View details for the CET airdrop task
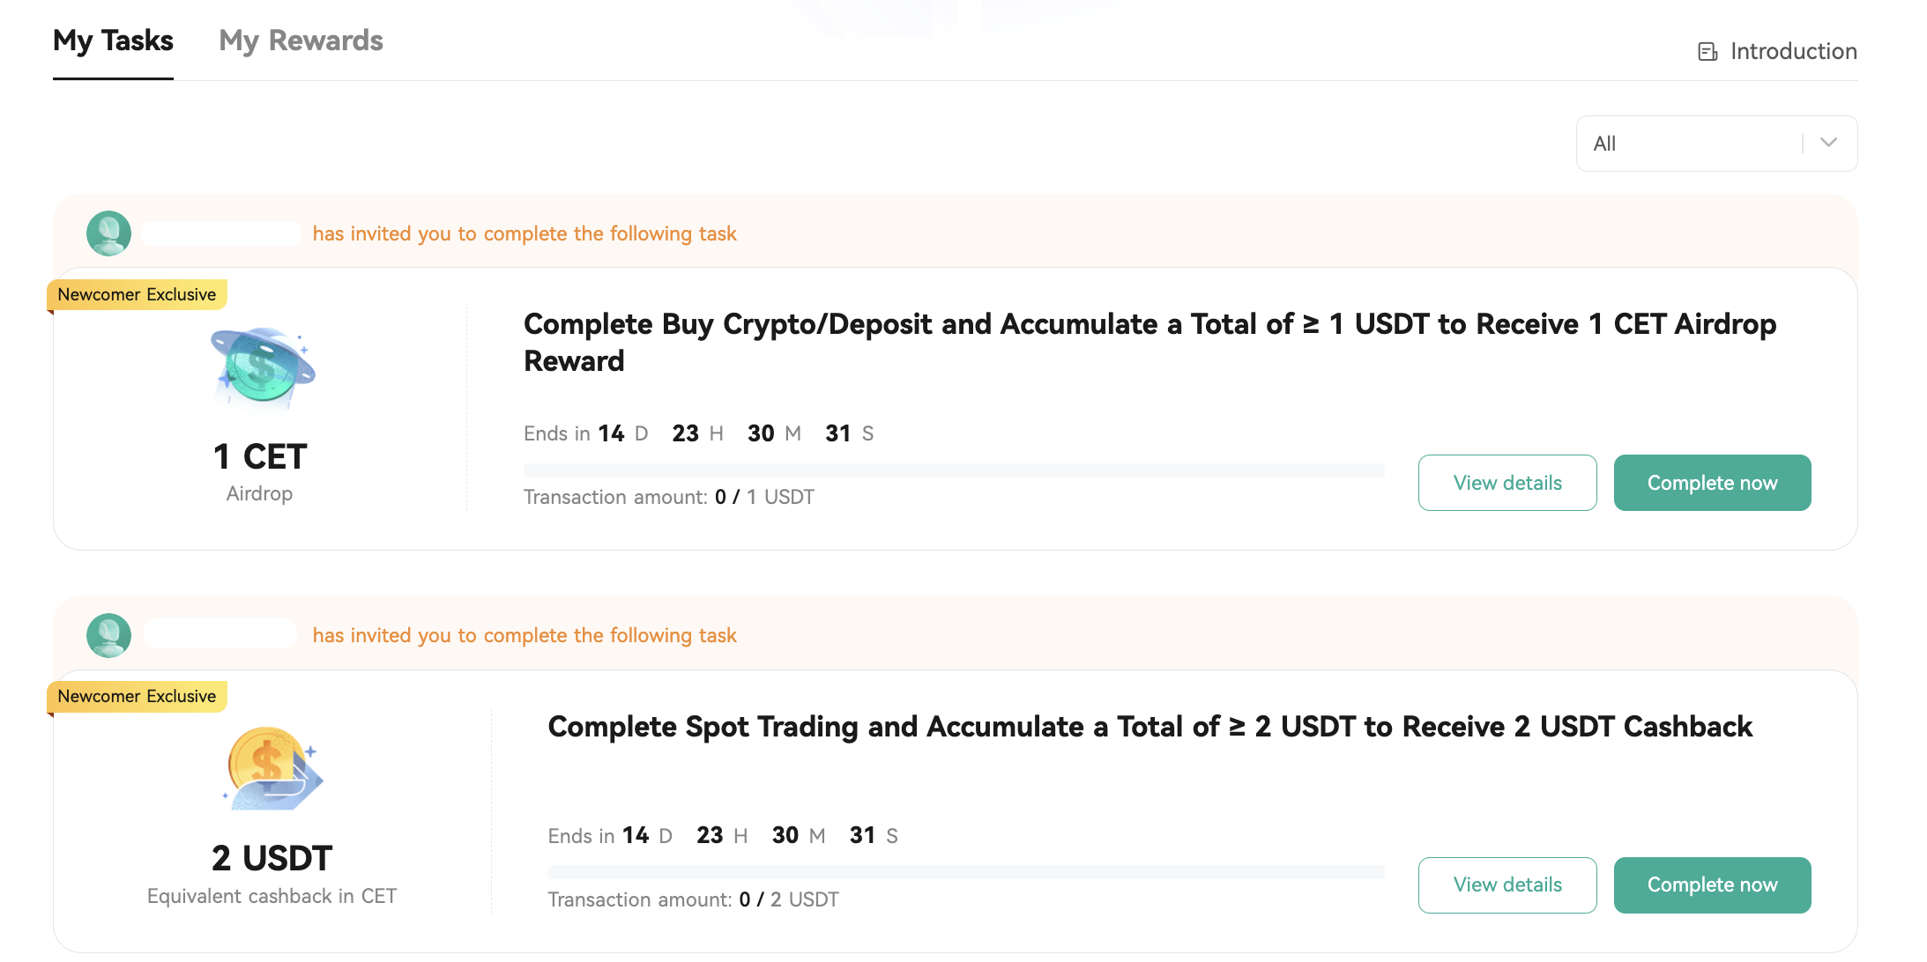 pos(1507,483)
